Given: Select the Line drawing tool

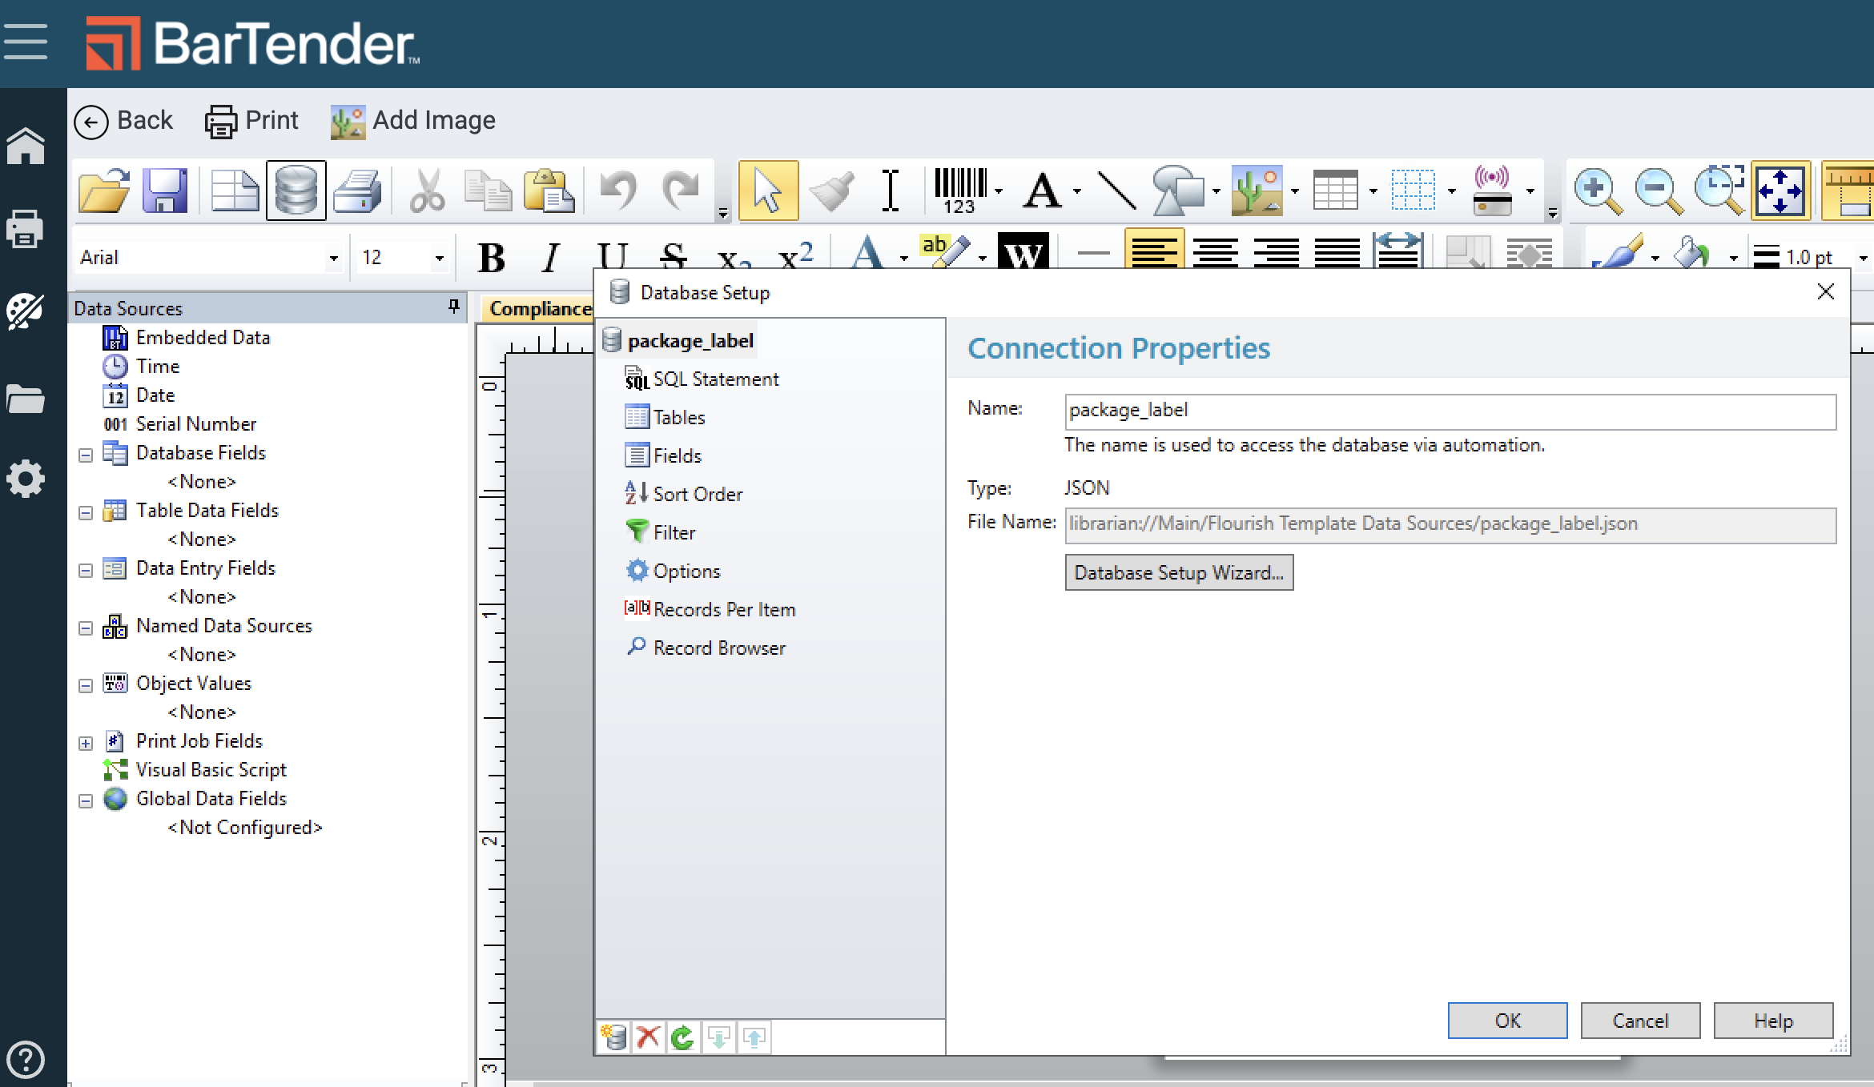Looking at the screenshot, I should coord(1116,191).
